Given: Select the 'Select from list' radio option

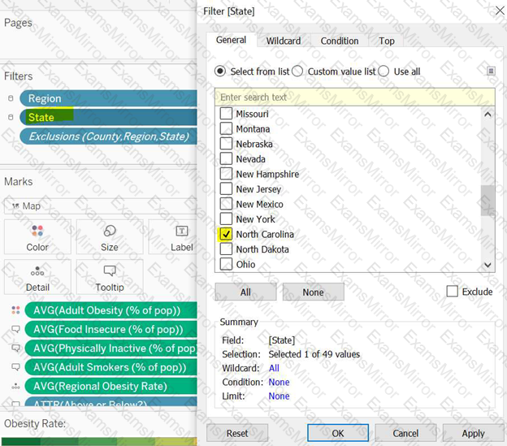Looking at the screenshot, I should (220, 71).
